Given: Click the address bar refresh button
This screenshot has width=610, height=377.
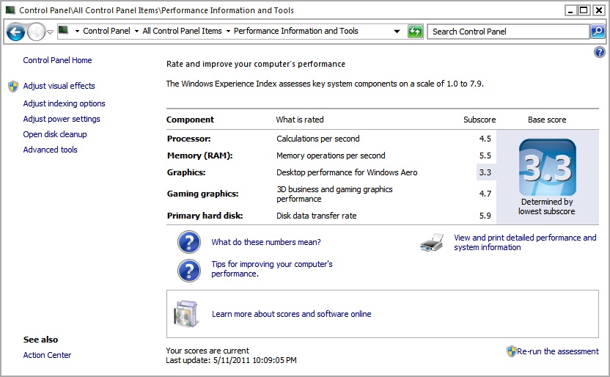Looking at the screenshot, I should click(415, 32).
